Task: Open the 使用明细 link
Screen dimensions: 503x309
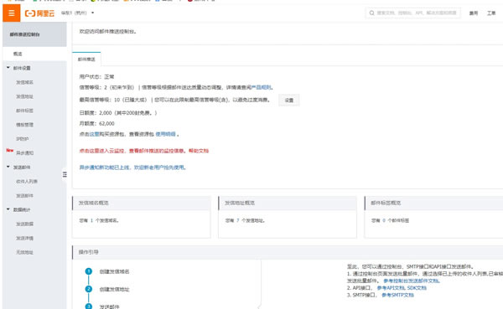Action: pyautogui.click(x=165, y=134)
